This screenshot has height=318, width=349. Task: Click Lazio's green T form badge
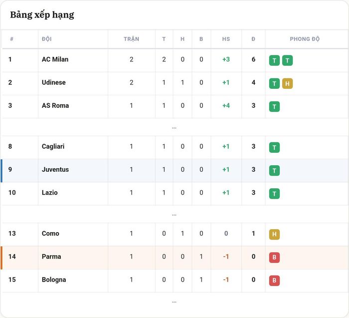click(274, 193)
